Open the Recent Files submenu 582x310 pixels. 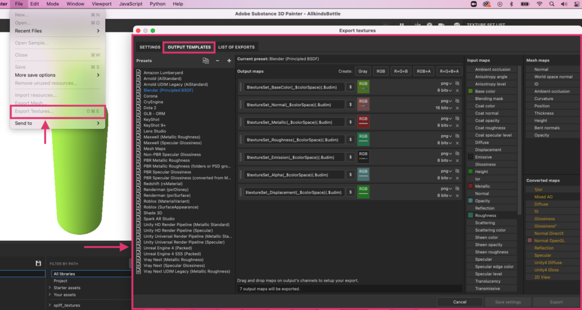click(x=57, y=31)
